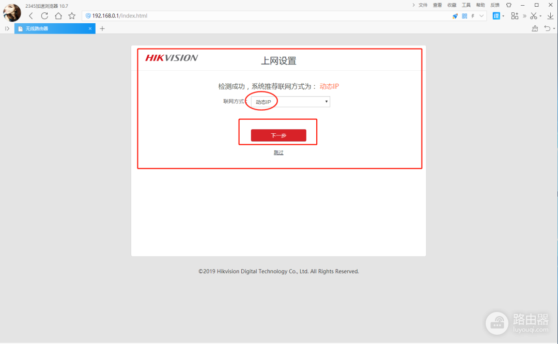Click the red 下一步 button
This screenshot has height=344, width=558.
point(278,135)
